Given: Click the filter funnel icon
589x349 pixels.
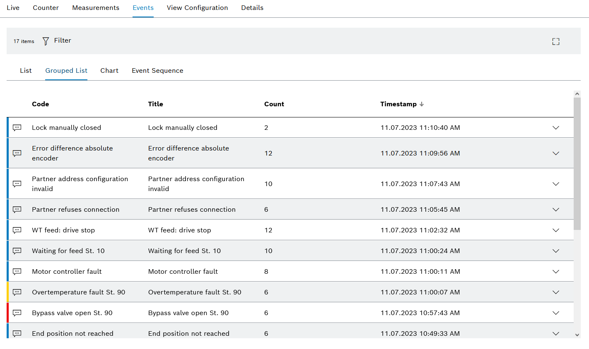Looking at the screenshot, I should [46, 41].
